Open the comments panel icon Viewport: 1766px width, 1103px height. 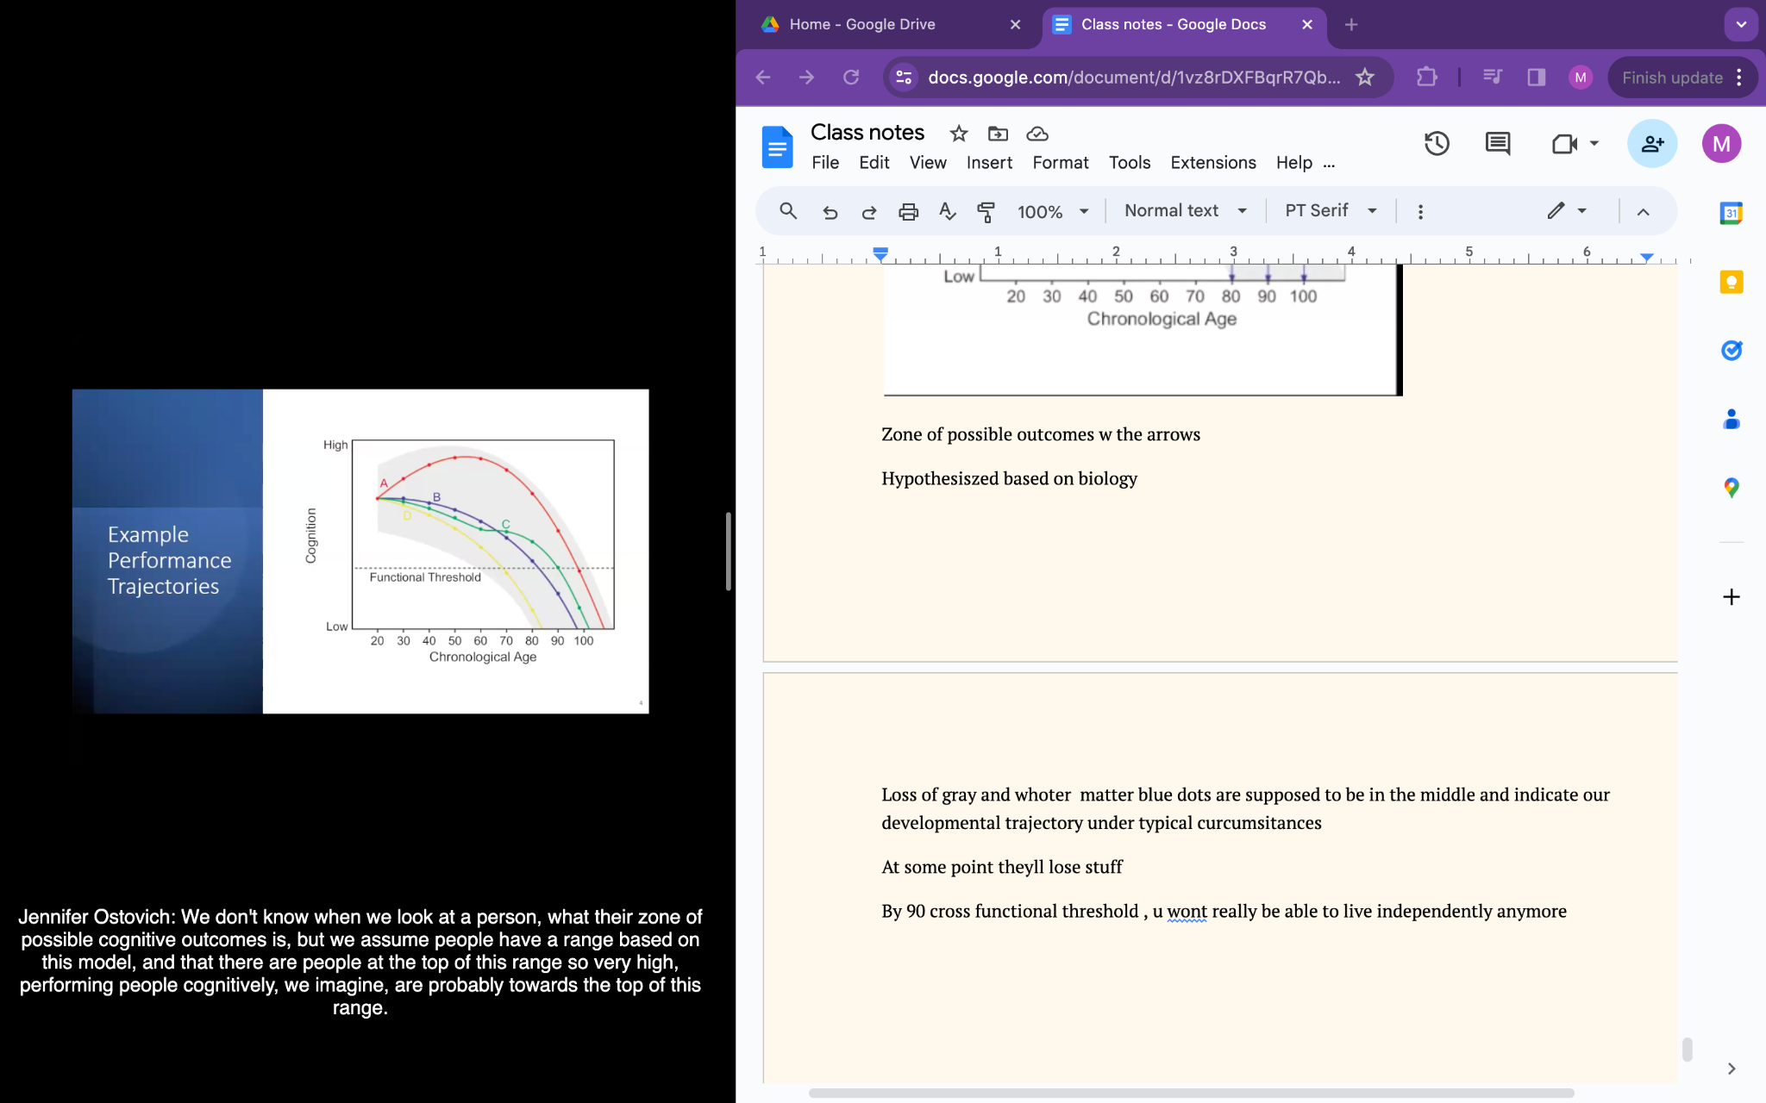click(1497, 144)
